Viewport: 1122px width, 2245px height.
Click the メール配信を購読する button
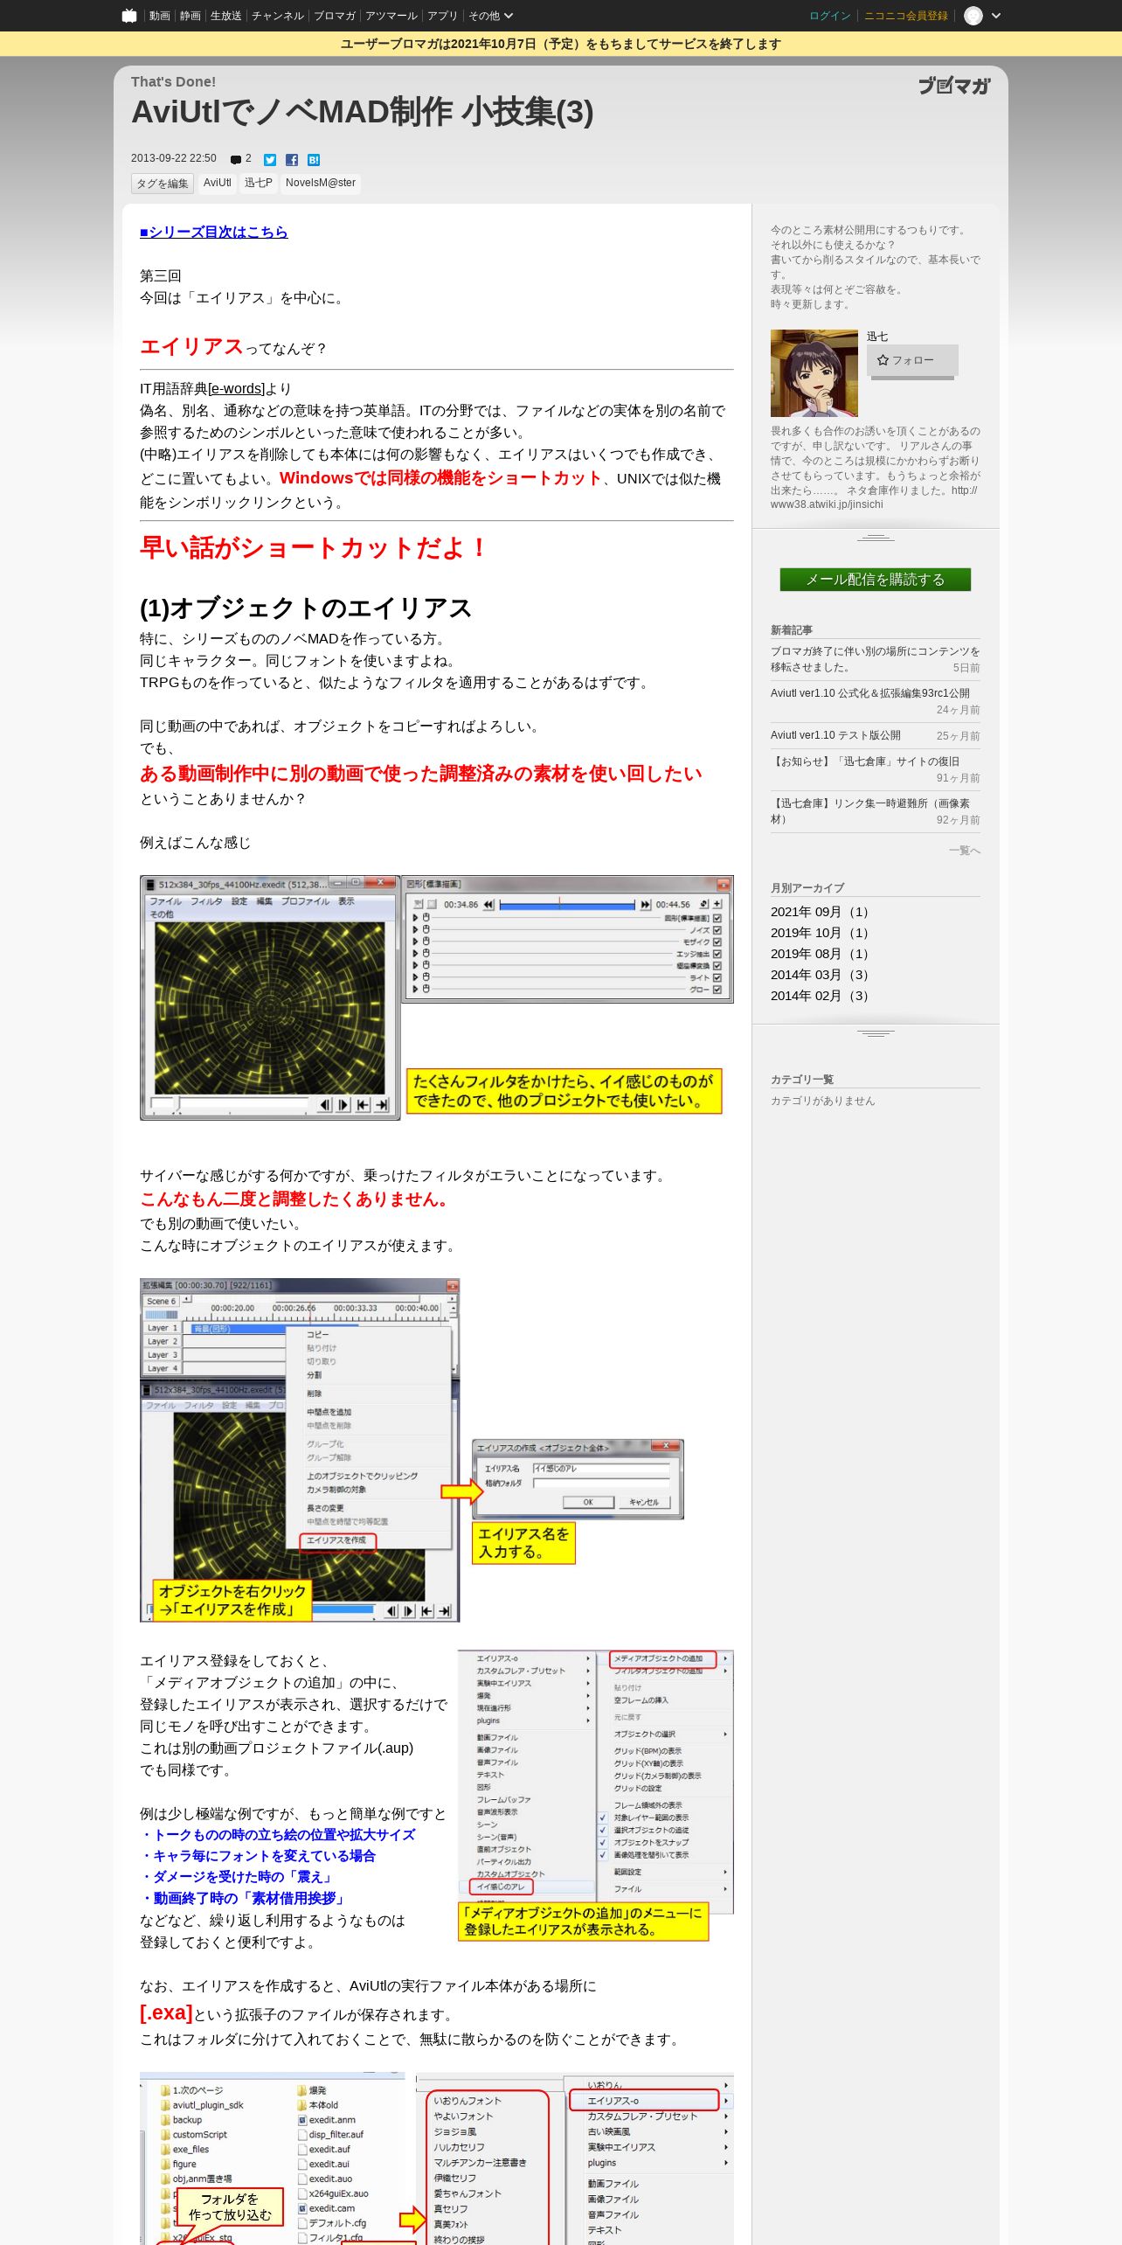[x=876, y=580]
